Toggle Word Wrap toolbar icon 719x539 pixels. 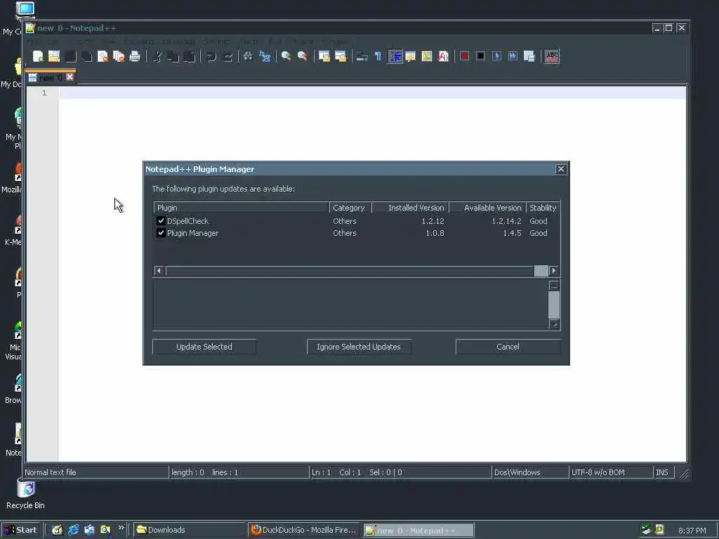point(362,56)
